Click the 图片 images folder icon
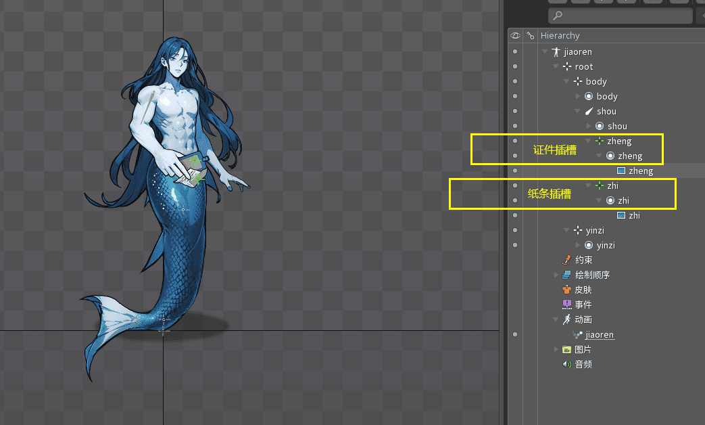Image resolution: width=705 pixels, height=425 pixels. coord(566,349)
